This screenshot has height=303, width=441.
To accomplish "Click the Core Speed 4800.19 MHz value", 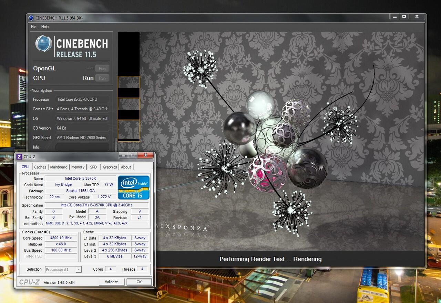I will (x=61, y=238).
